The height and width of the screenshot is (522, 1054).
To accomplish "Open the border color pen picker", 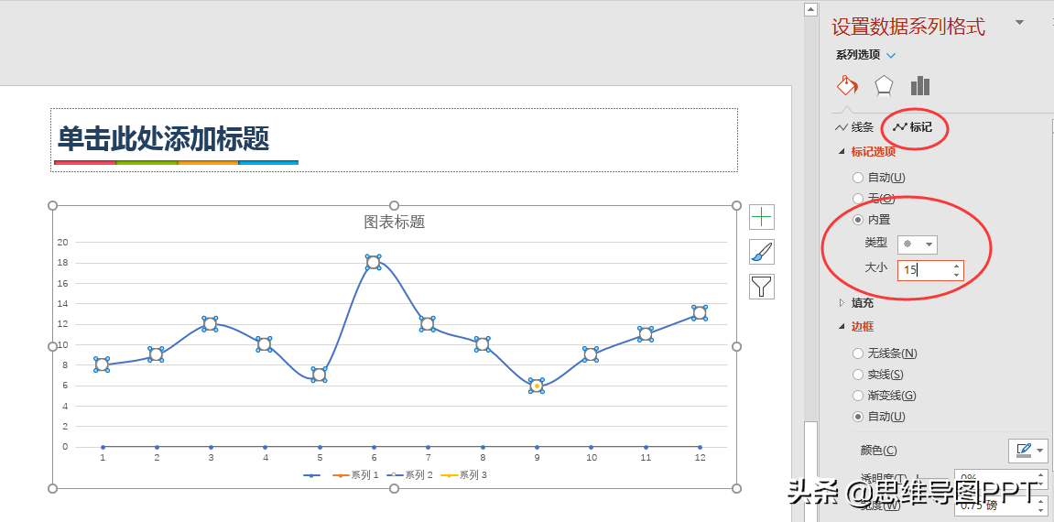I will click(x=1028, y=450).
